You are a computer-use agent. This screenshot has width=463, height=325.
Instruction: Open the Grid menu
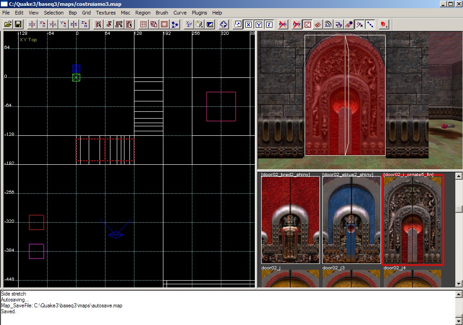(86, 13)
